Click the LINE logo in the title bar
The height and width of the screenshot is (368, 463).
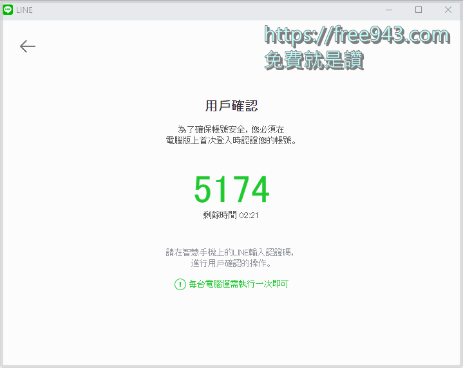[x=8, y=10]
